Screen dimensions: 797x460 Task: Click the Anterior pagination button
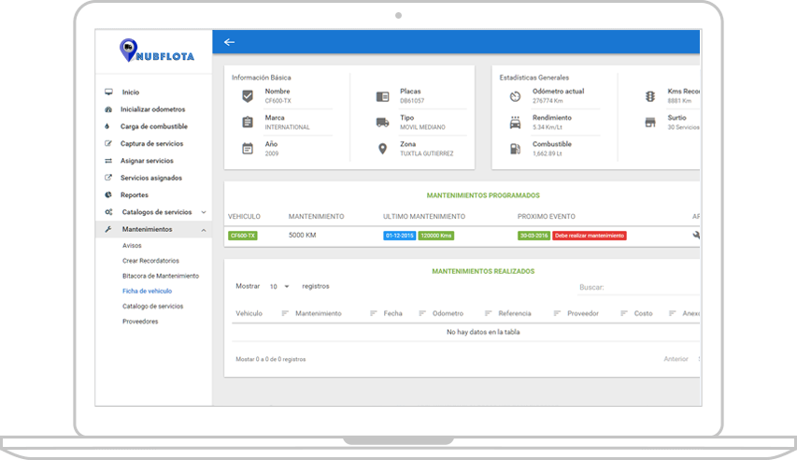tap(676, 359)
